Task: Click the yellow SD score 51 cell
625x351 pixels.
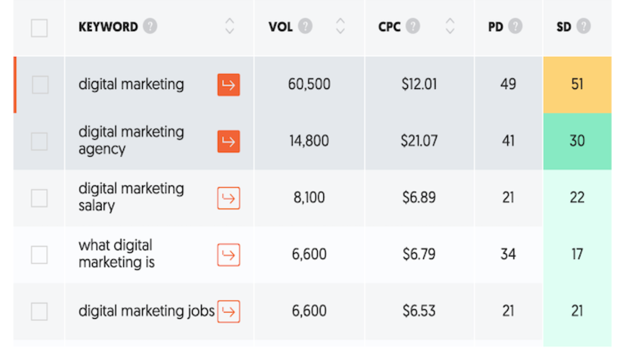Action: pyautogui.click(x=577, y=85)
